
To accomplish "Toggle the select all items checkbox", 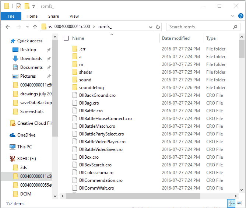I will pos(66,38).
